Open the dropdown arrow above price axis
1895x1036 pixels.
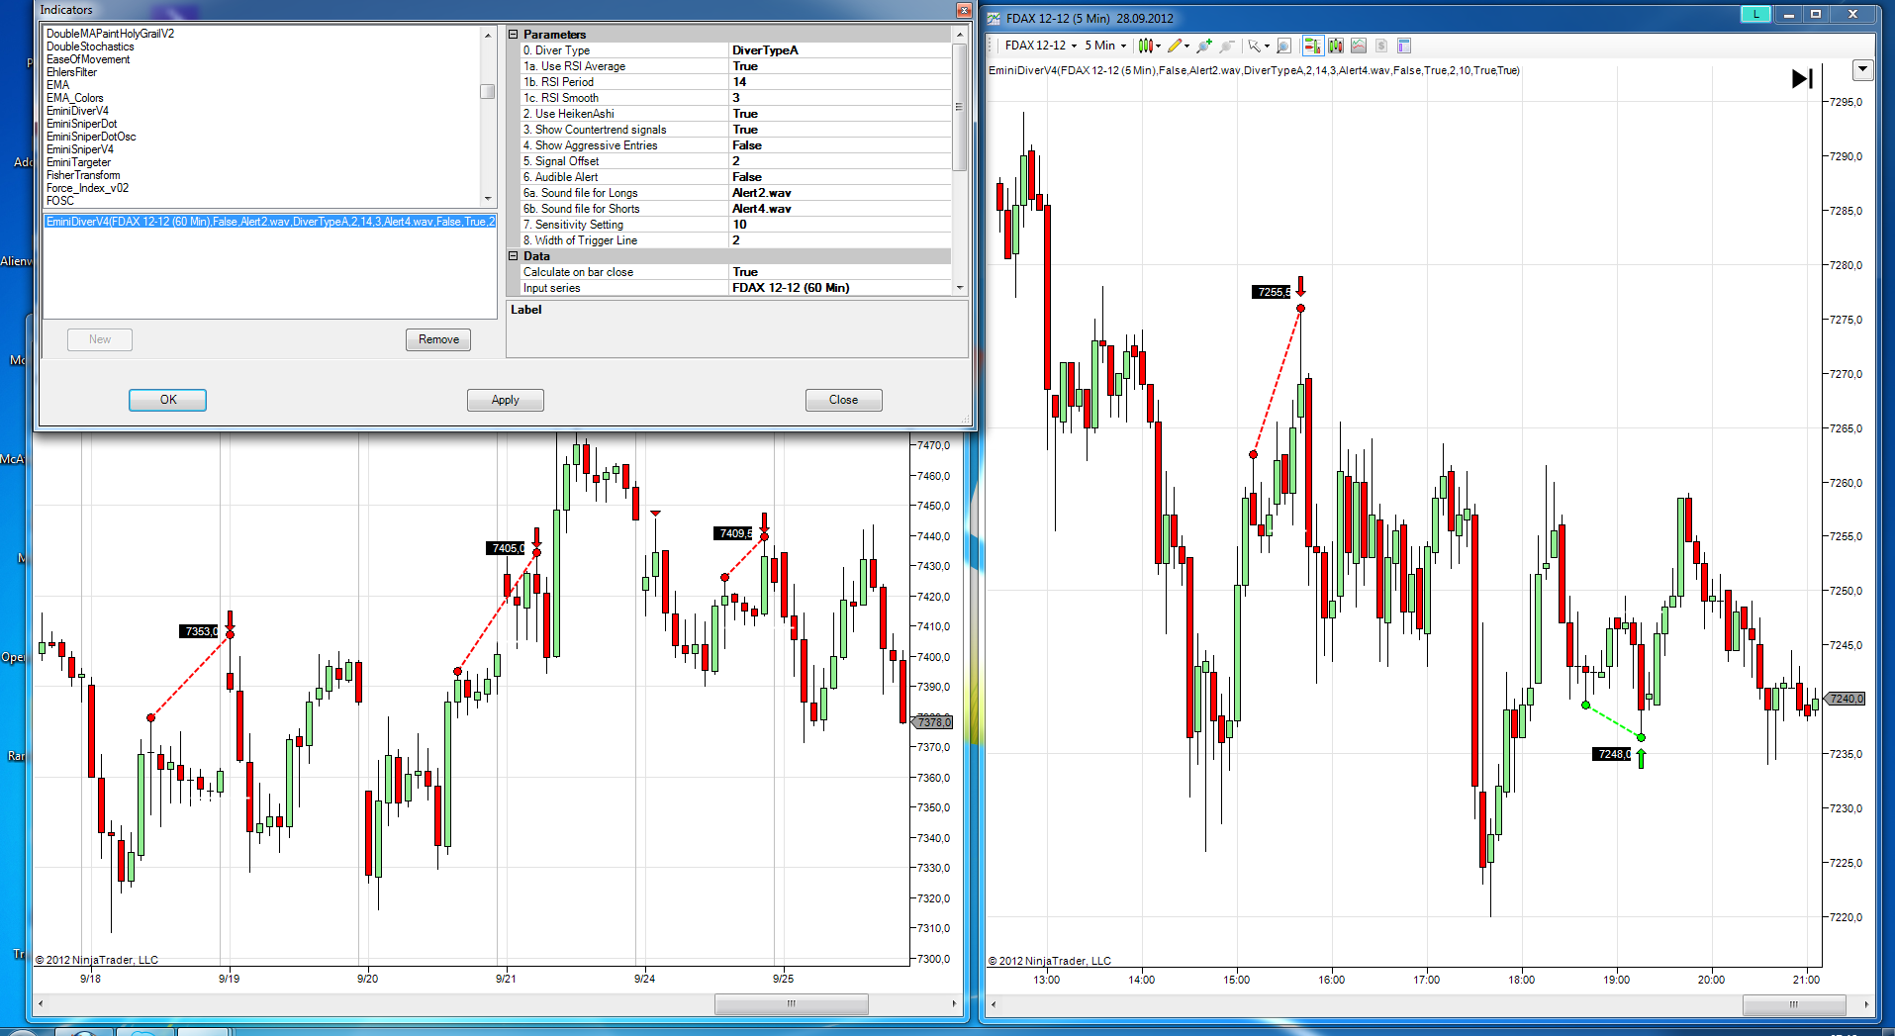pyautogui.click(x=1863, y=70)
